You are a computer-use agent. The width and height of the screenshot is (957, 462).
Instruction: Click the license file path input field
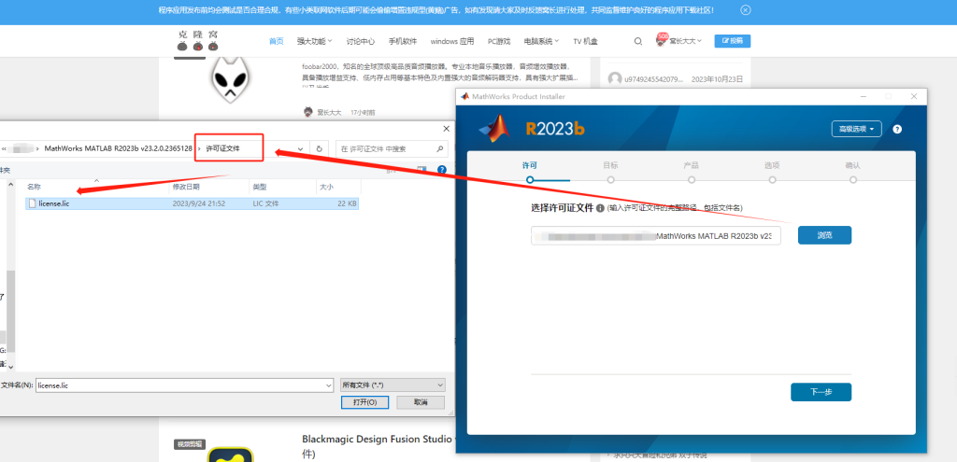656,236
